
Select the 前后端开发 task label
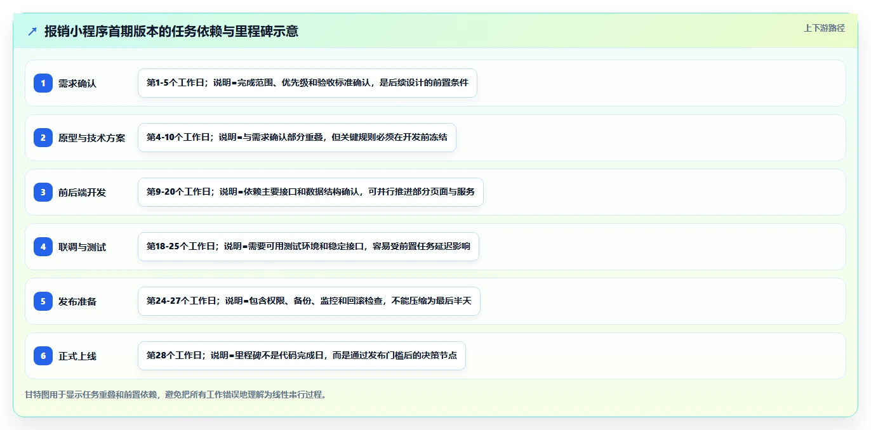click(x=82, y=192)
